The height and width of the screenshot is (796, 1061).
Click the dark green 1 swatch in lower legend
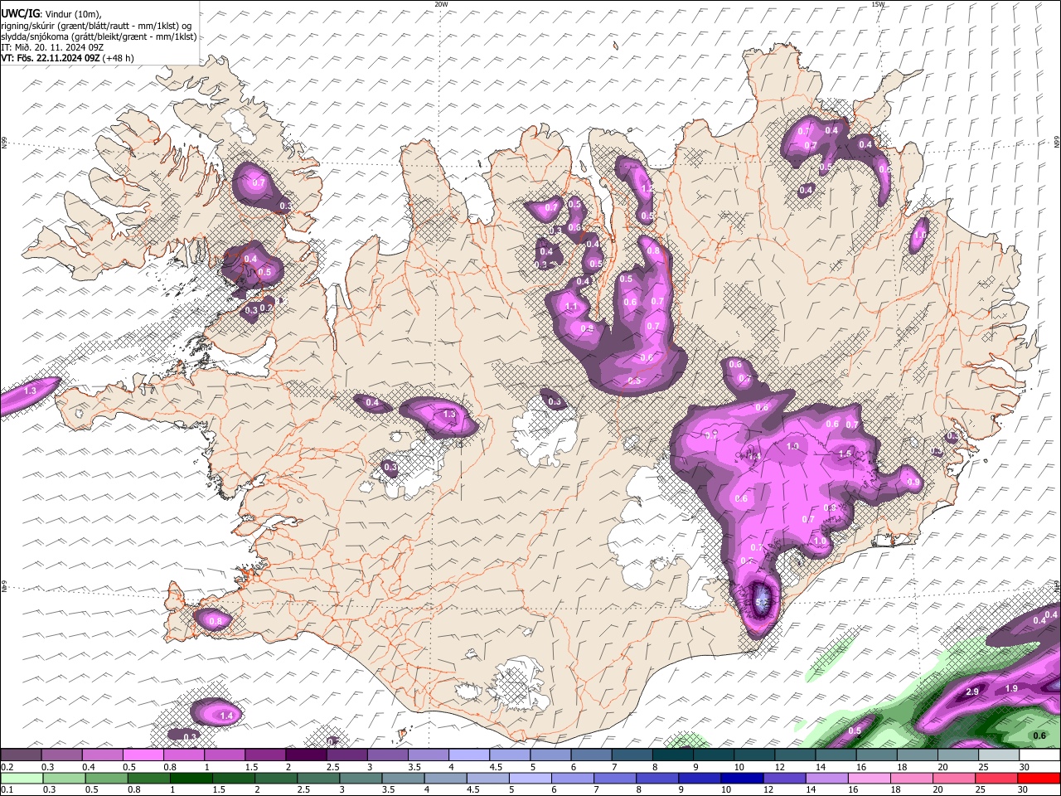pyautogui.click(x=190, y=778)
